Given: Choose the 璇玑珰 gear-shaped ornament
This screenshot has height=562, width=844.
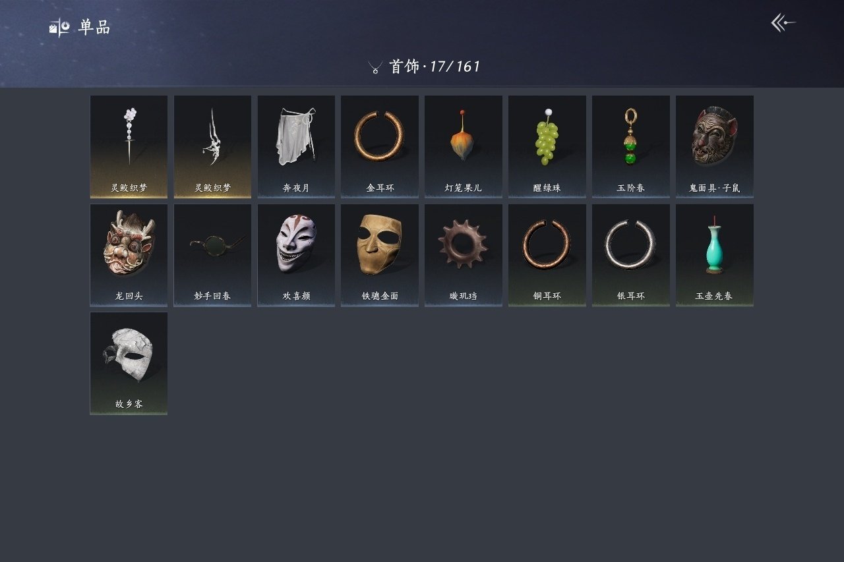Looking at the screenshot, I should (x=464, y=255).
